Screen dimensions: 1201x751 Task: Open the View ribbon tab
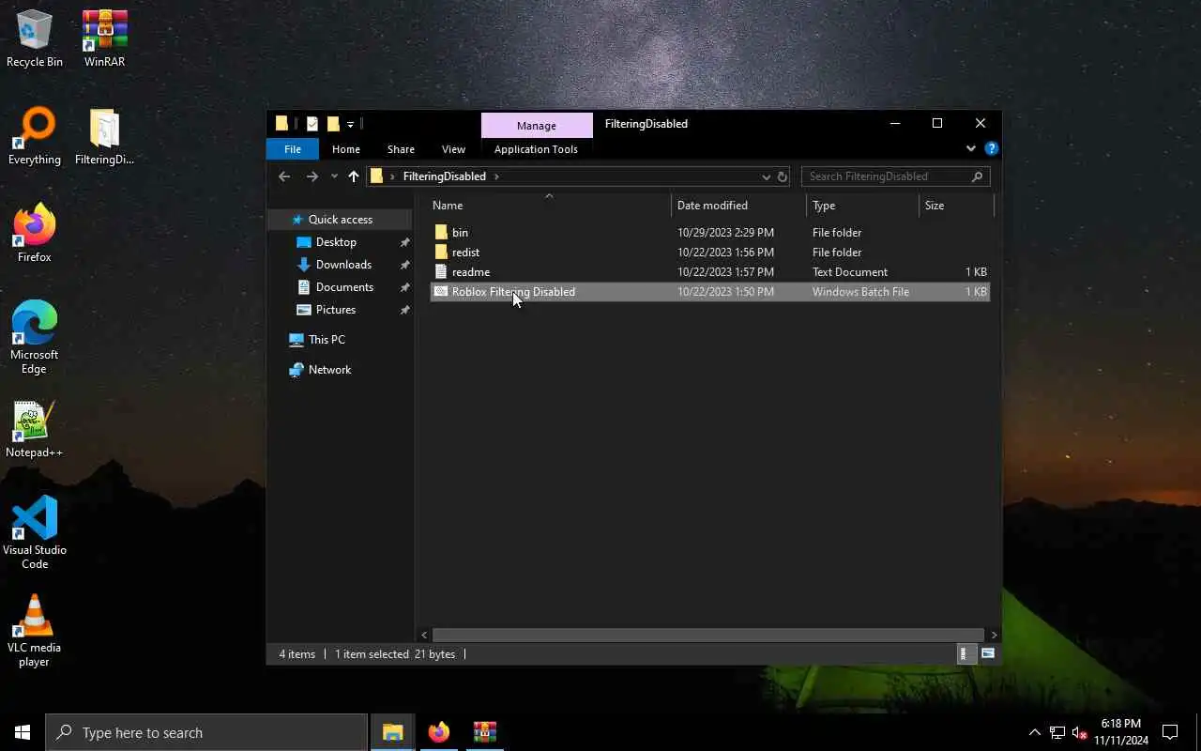(453, 149)
